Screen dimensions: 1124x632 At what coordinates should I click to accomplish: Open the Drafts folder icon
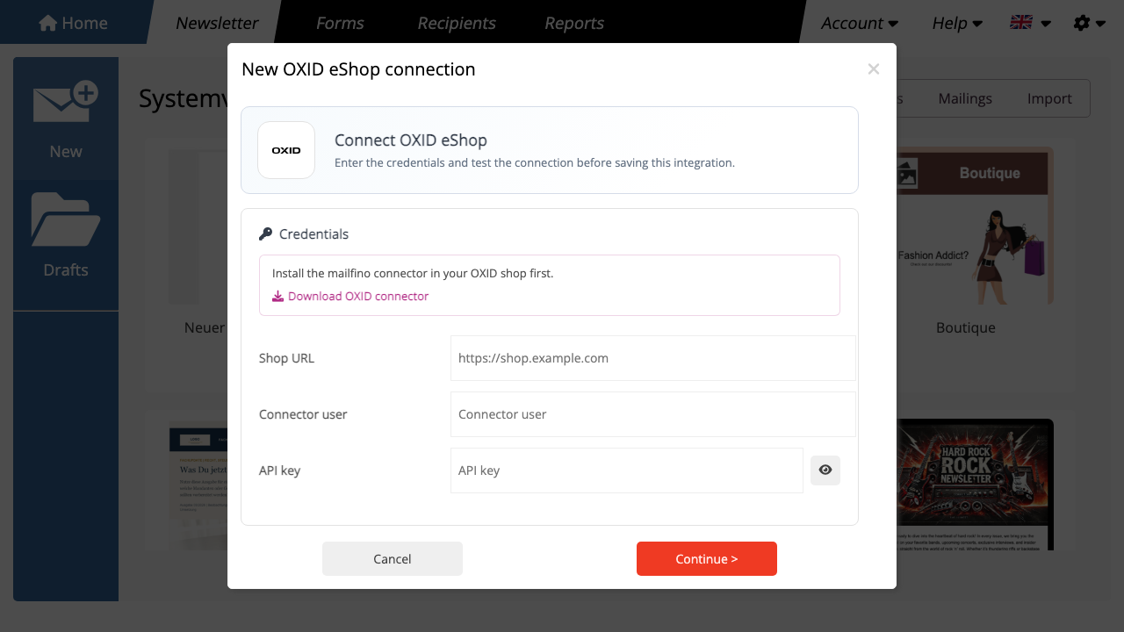[66, 219]
